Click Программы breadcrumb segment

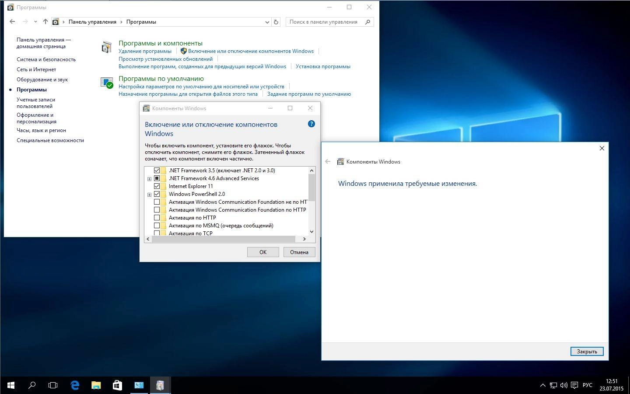(141, 22)
